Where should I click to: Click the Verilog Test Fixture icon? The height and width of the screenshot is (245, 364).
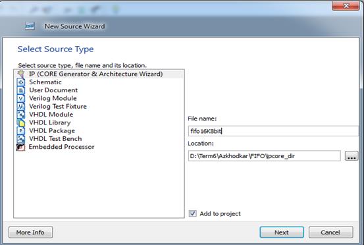[x=21, y=107]
